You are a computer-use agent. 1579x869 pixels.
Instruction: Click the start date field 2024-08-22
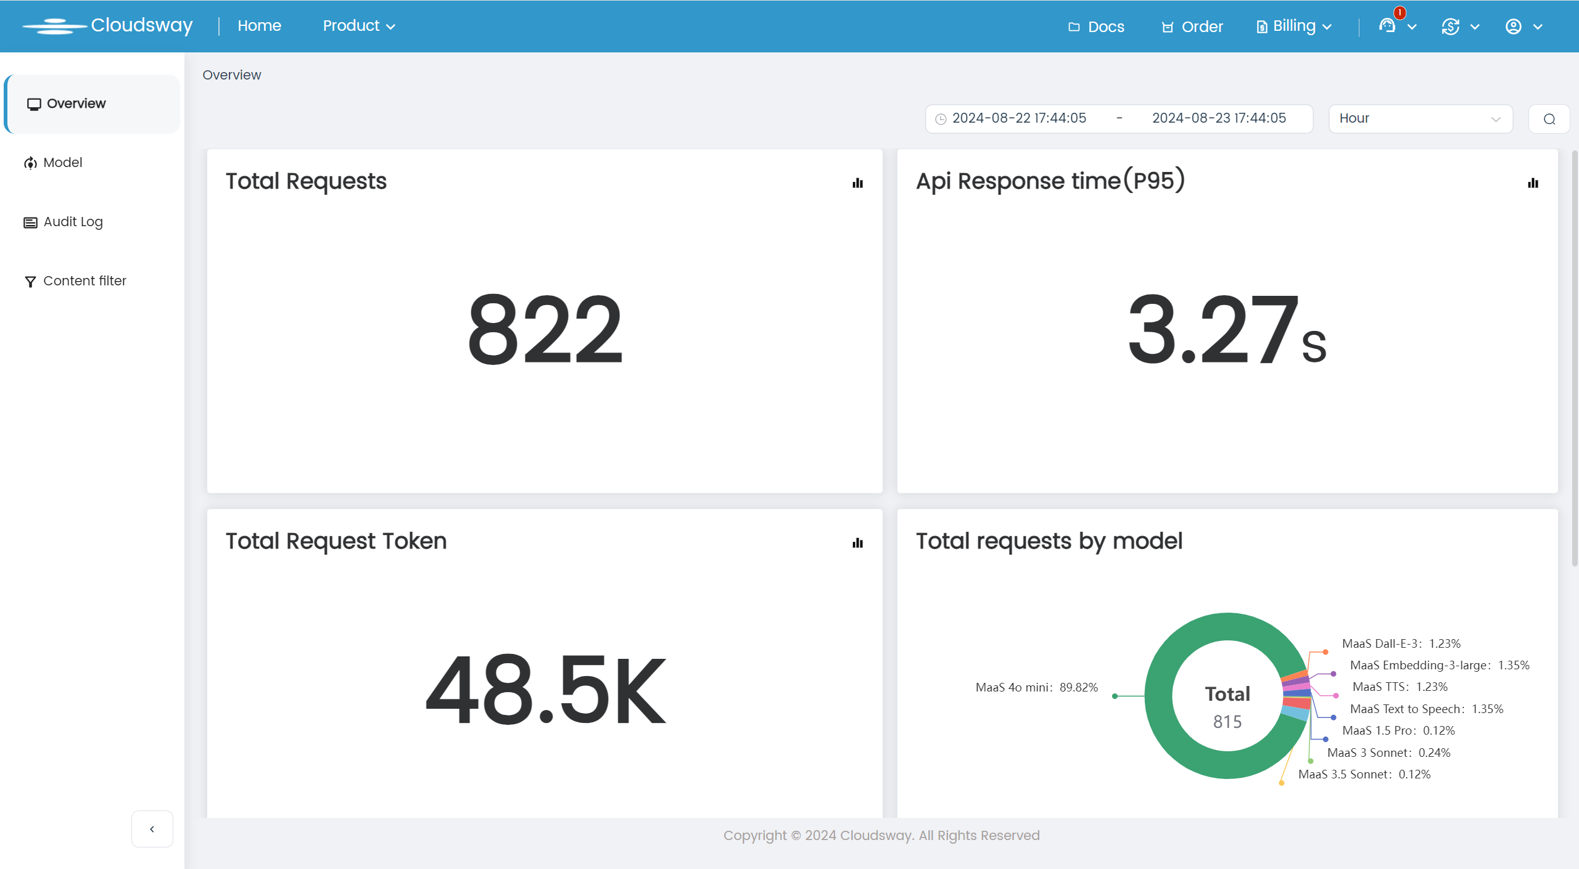1019,118
